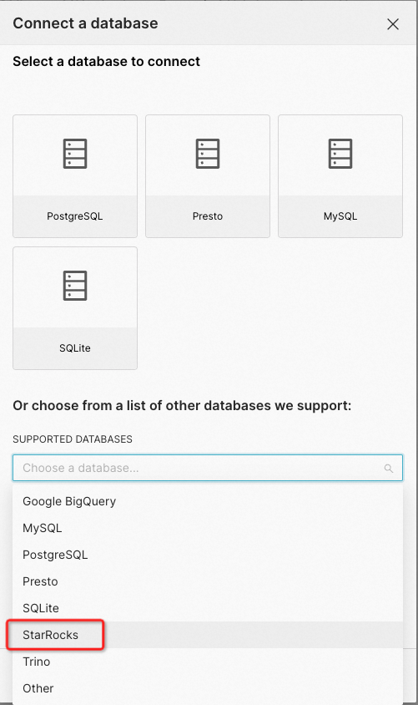Choose Google BigQuery from the list
Screen dimensions: 418x705
pyautogui.click(x=208, y=501)
